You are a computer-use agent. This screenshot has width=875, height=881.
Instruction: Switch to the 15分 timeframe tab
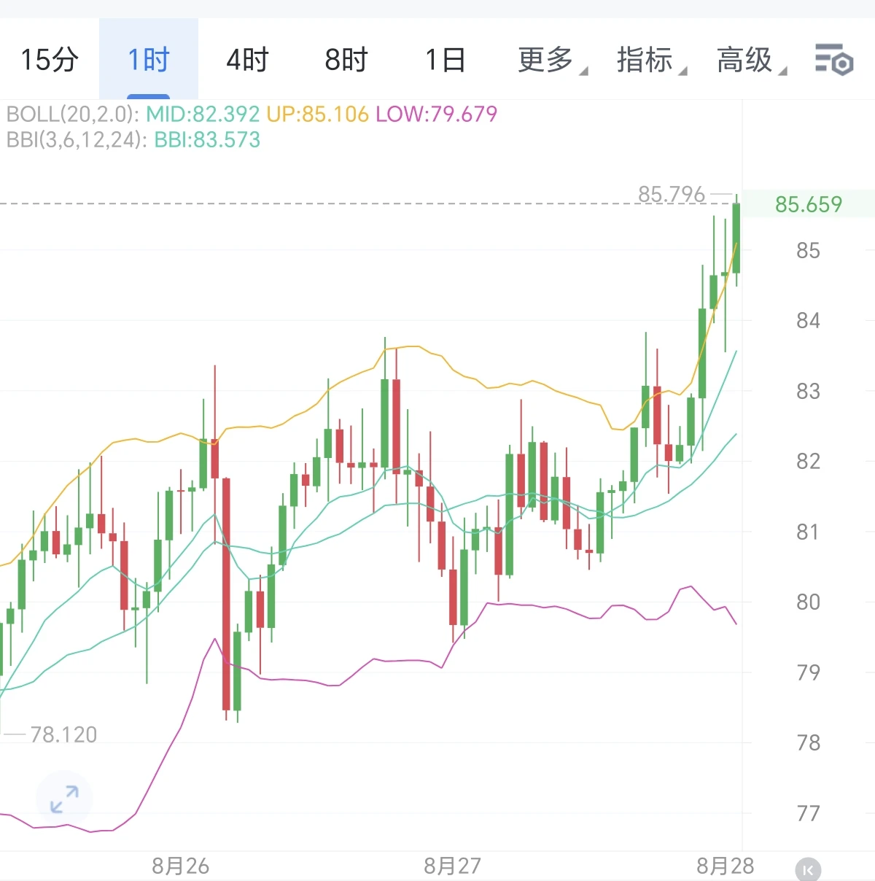tap(50, 60)
